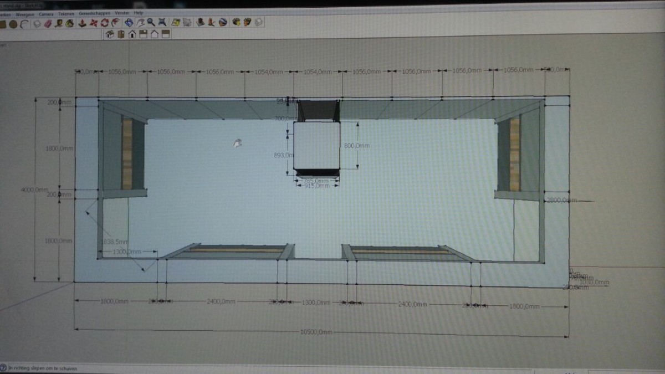
Task: Select the 10500,0mm dimension label
Action: pos(316,332)
